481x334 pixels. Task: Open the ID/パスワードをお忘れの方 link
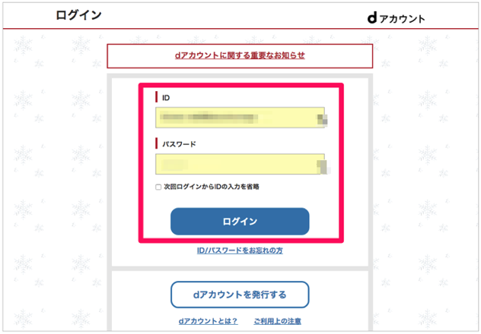(240, 250)
